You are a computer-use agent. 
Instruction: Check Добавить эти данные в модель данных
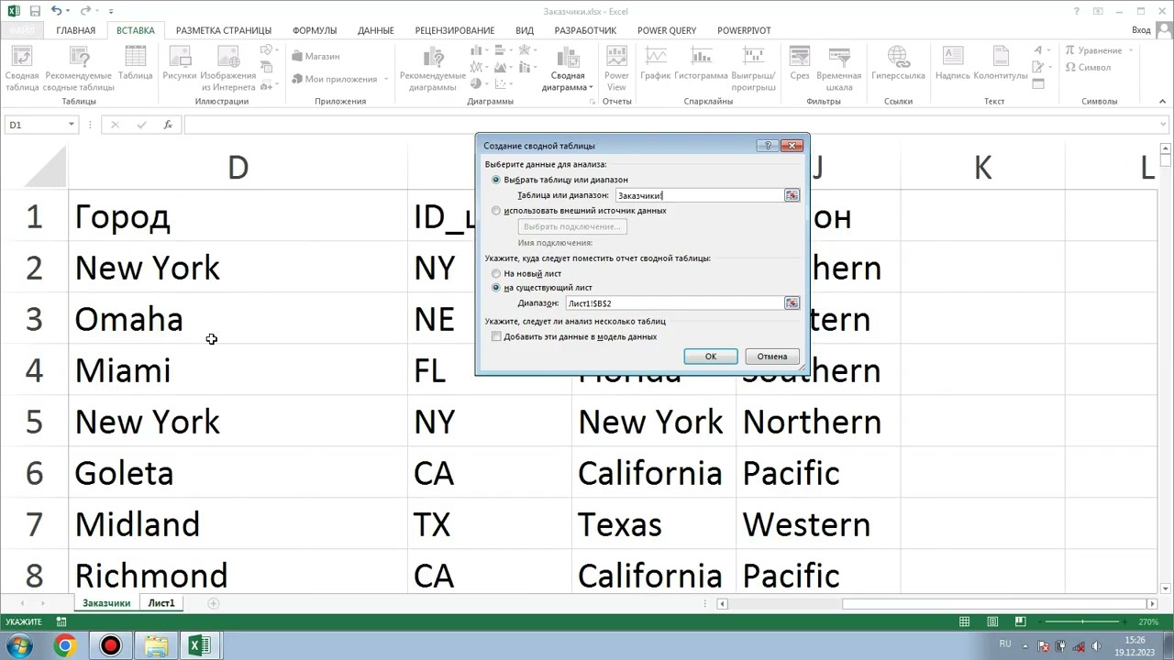tap(496, 336)
